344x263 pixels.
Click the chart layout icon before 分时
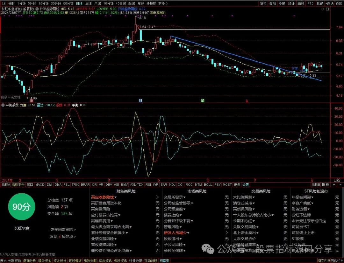coord(4,3)
